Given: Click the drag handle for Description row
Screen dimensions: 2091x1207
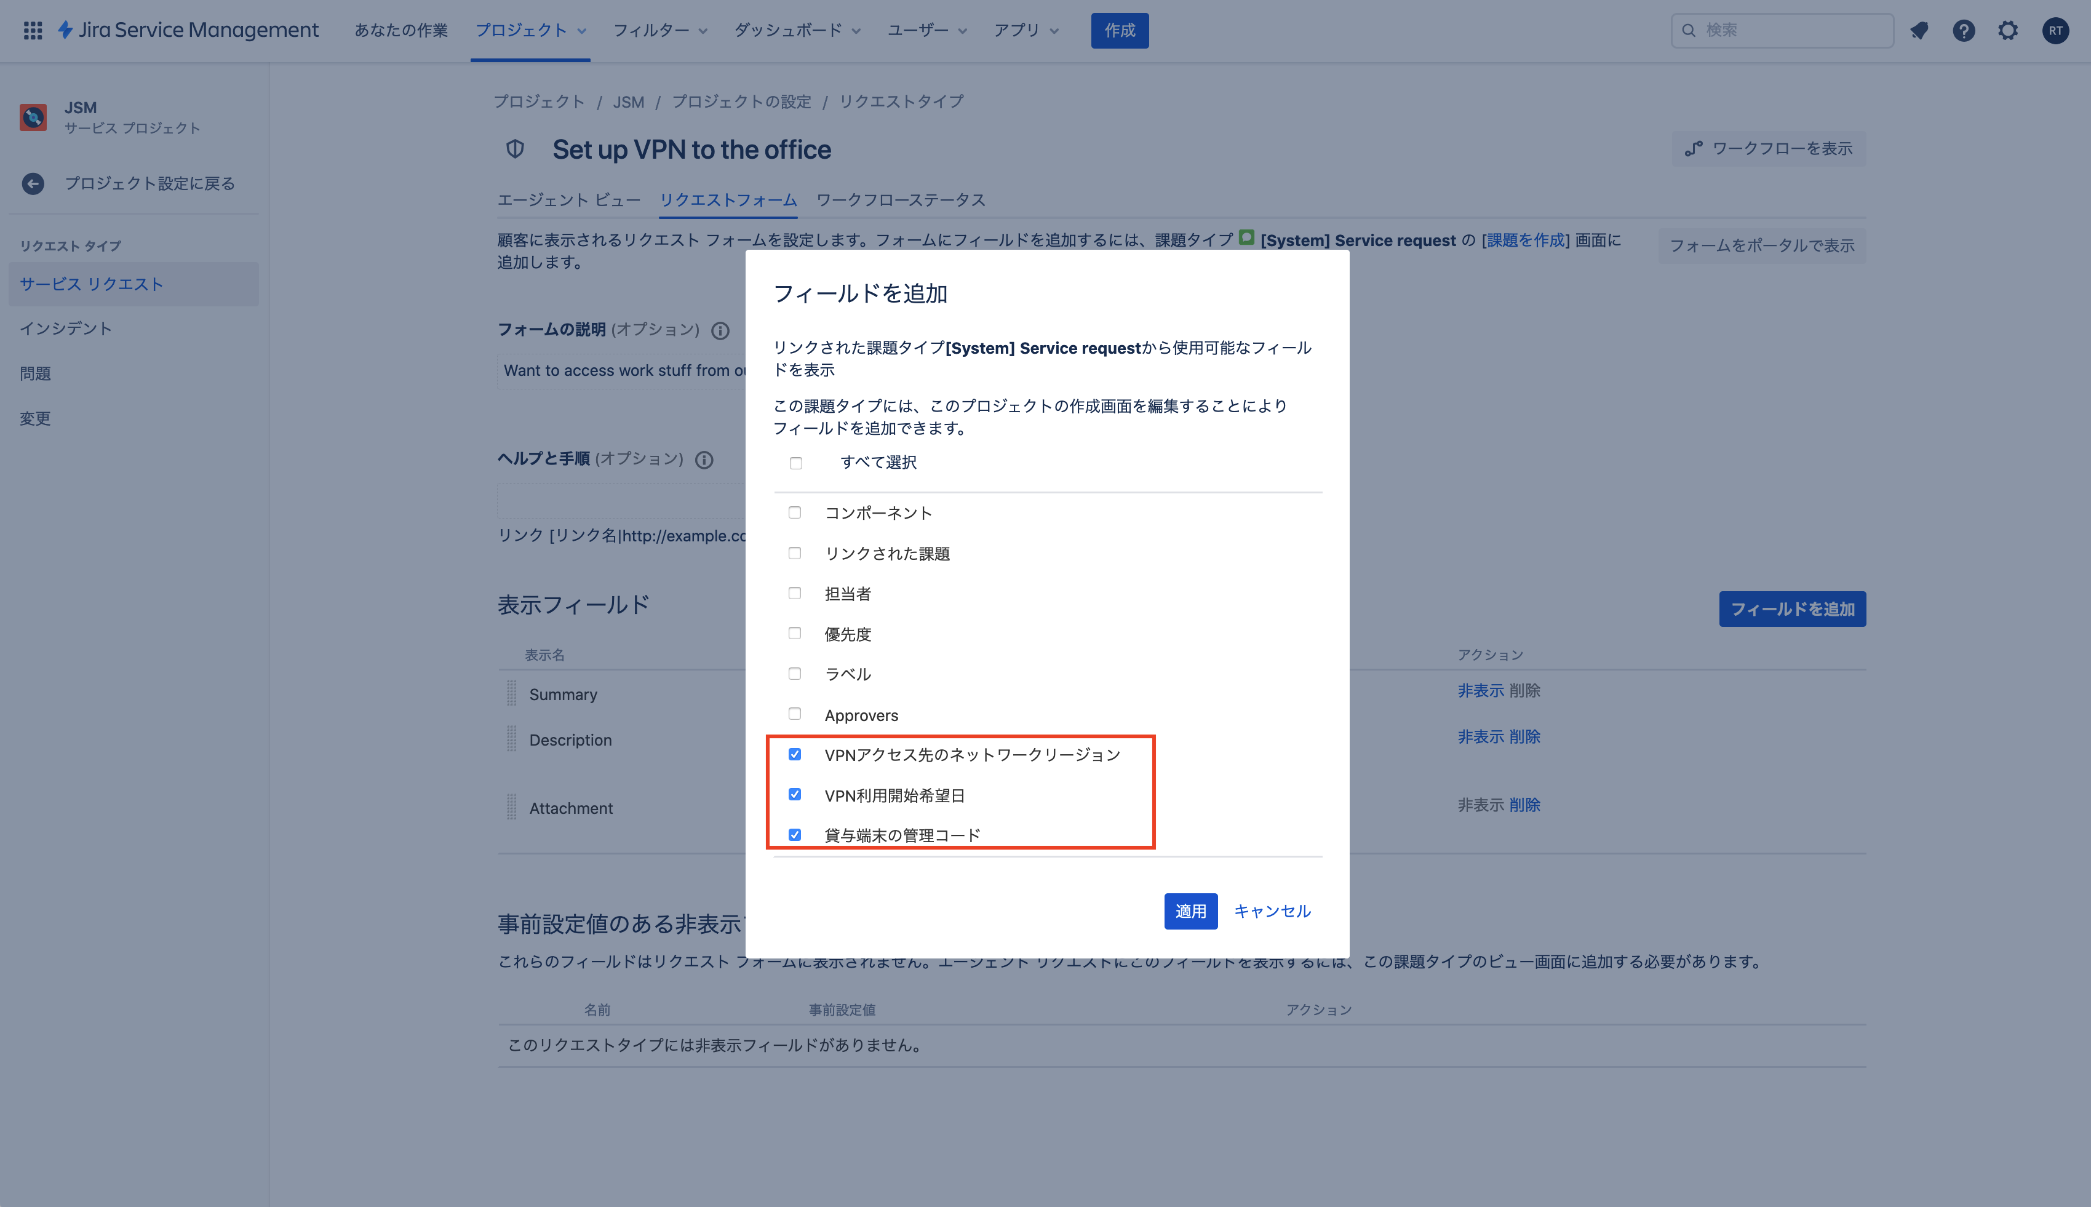Looking at the screenshot, I should coord(511,739).
